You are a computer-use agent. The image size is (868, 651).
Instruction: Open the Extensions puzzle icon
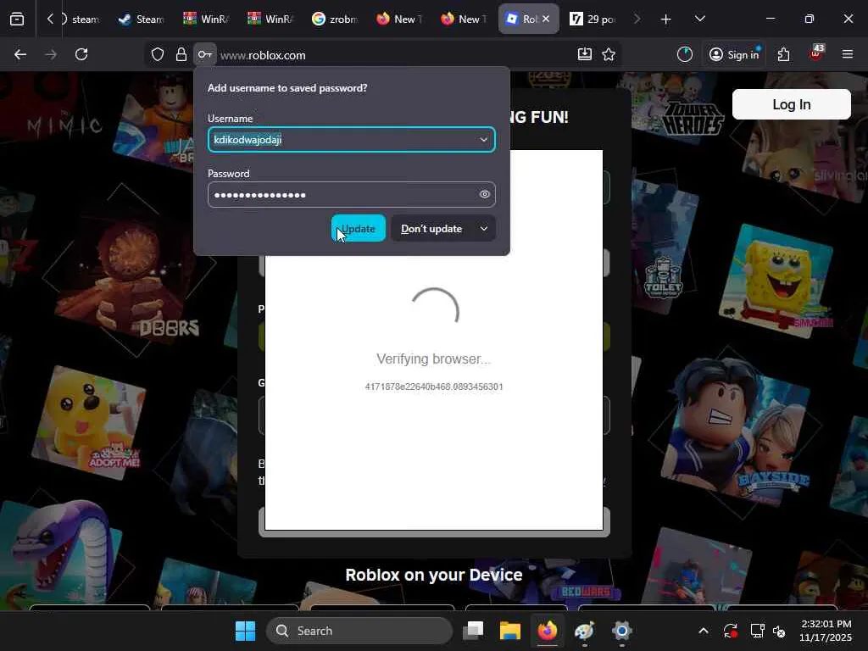783,54
